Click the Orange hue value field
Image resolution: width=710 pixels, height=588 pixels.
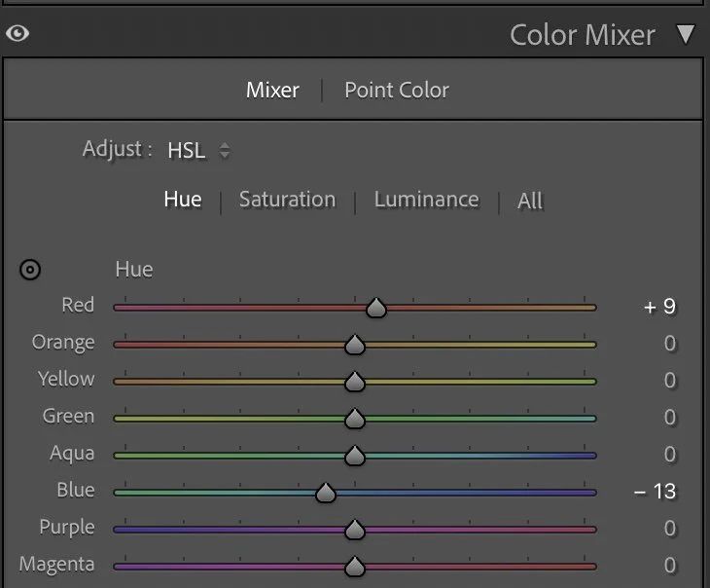670,344
